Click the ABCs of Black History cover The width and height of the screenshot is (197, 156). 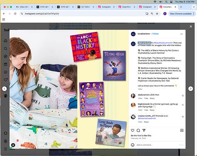[x=86, y=47]
